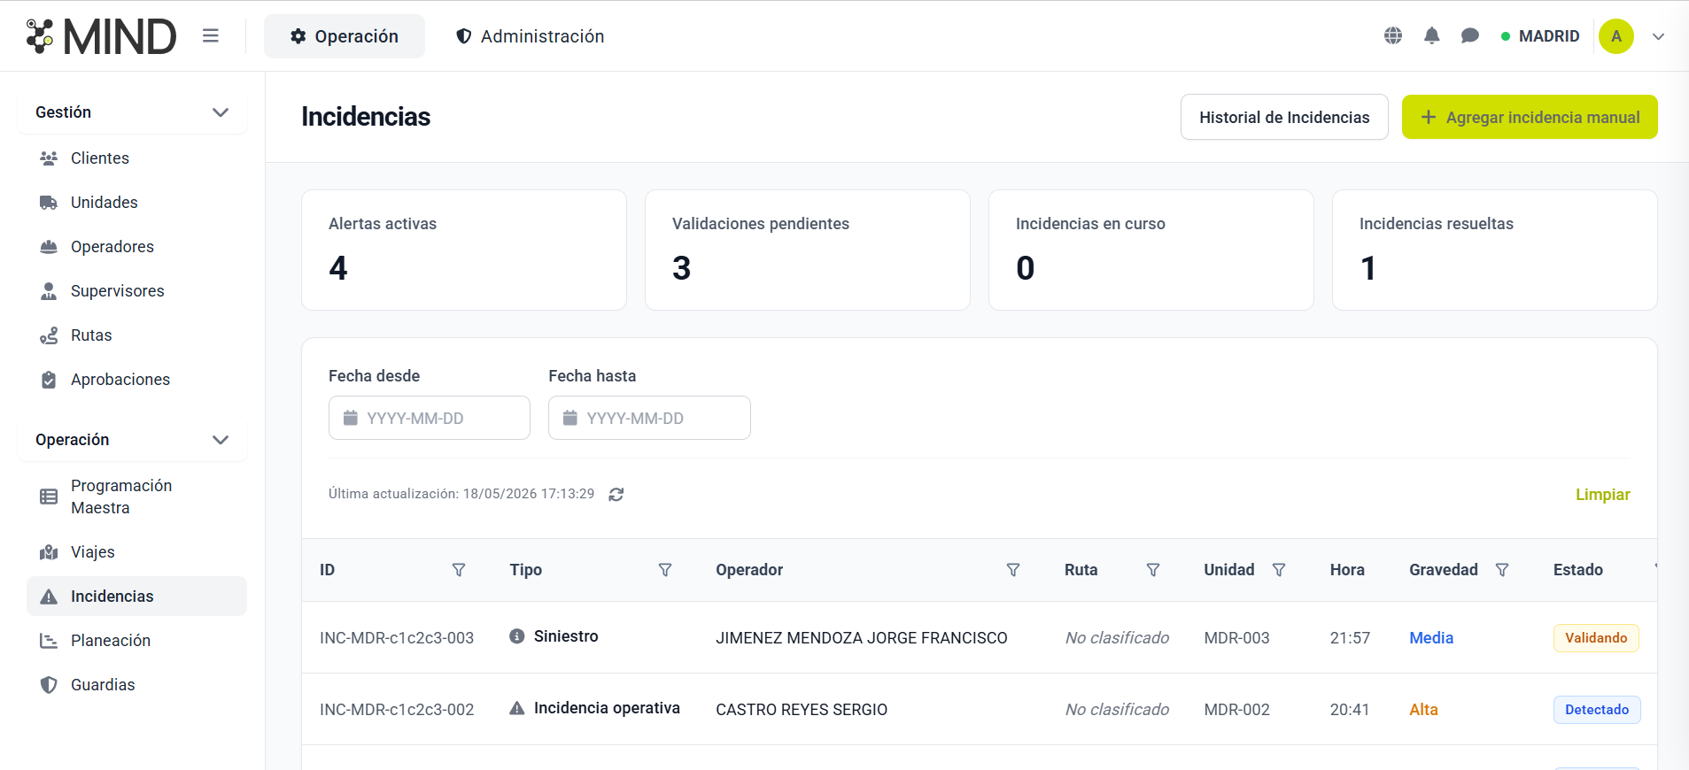Screen dimensions: 1689x770
Task: Click the 20:41 time cell
Action: coord(1350,710)
